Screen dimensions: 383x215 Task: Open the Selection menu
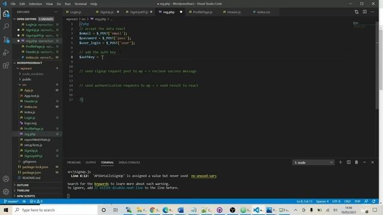(x=35, y=4)
